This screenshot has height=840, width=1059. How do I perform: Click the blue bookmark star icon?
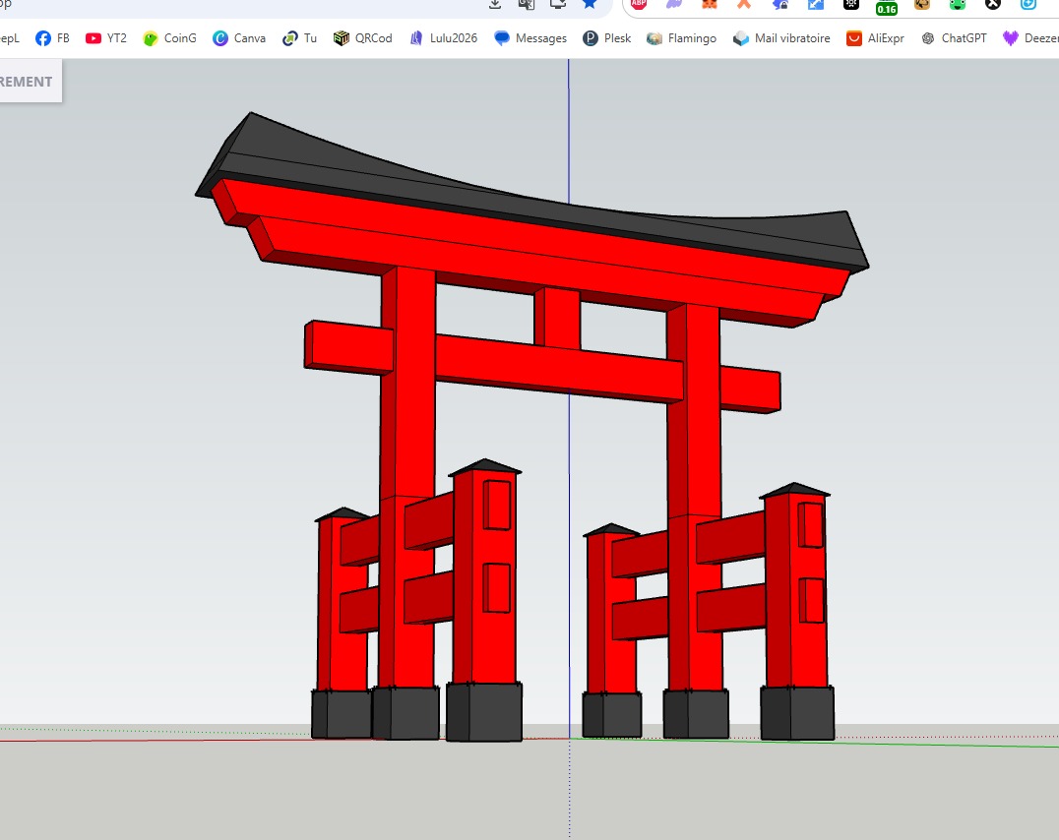pos(590,4)
